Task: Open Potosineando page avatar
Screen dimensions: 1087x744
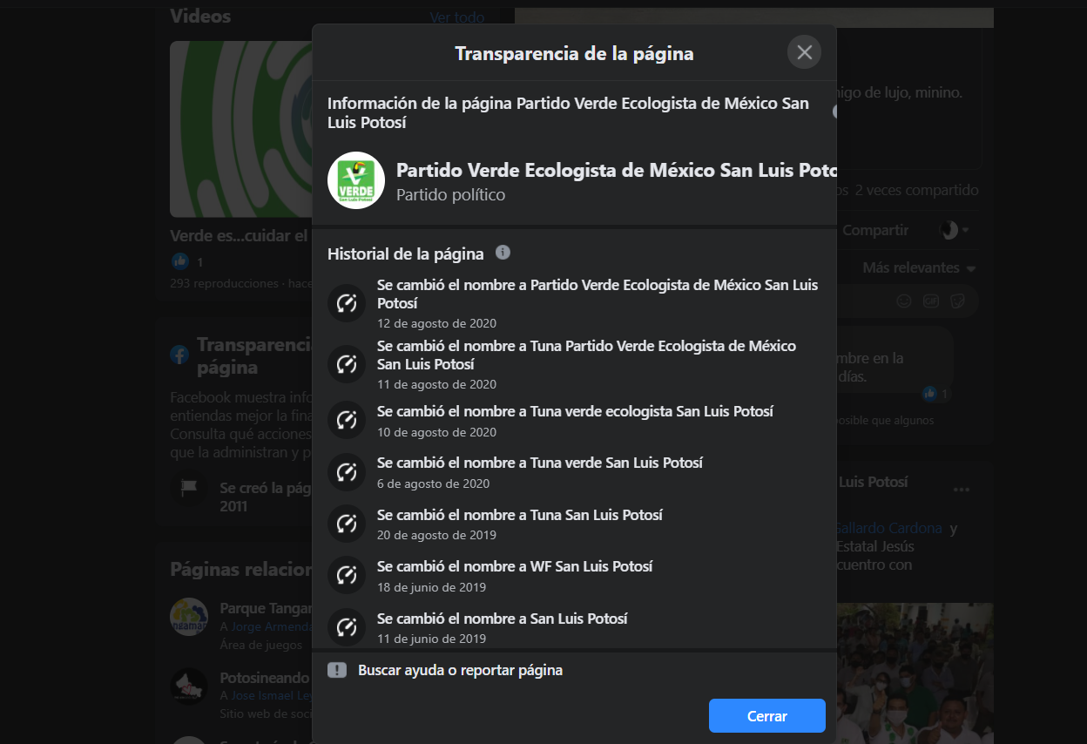Action: click(188, 686)
